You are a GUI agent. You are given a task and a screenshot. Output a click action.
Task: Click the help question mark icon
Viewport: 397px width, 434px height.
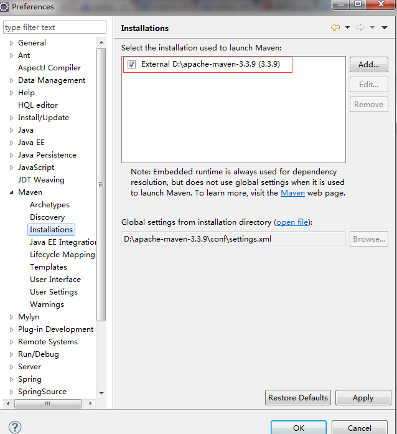tap(15, 427)
